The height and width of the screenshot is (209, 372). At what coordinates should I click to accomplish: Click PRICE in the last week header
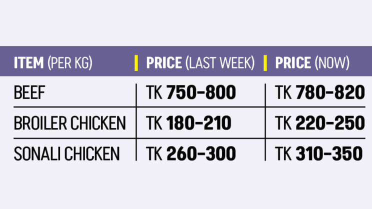pos(164,62)
